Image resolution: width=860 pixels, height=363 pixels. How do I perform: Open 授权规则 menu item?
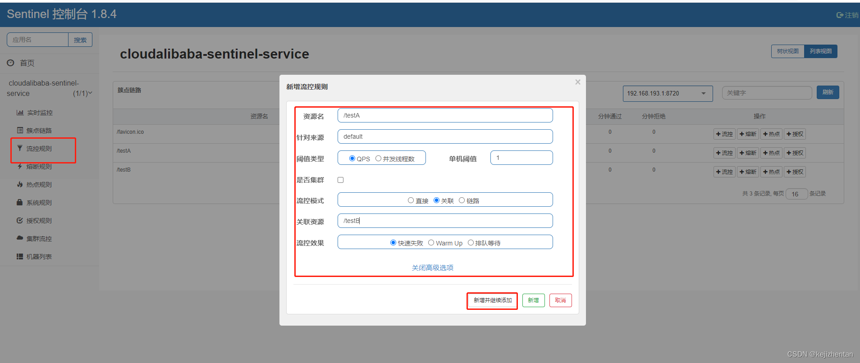coord(39,221)
